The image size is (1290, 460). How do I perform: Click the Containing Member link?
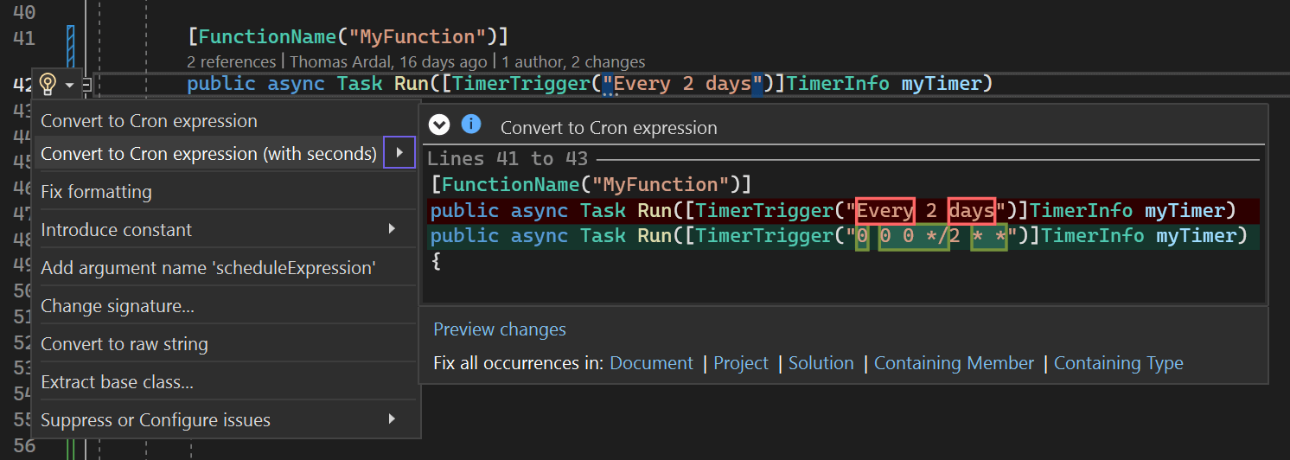pos(954,363)
